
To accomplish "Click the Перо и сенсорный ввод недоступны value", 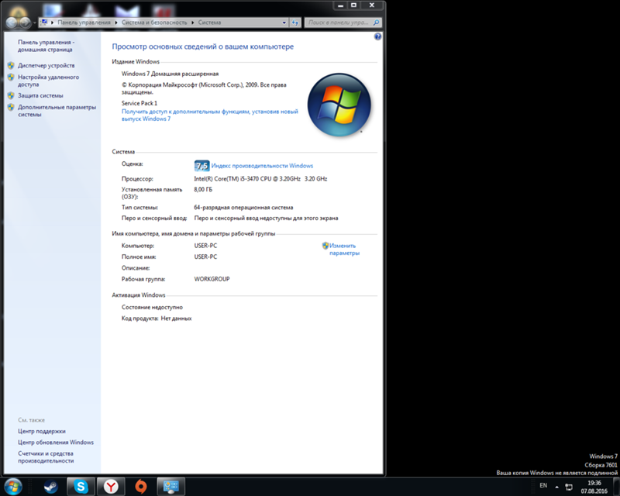I will click(266, 218).
